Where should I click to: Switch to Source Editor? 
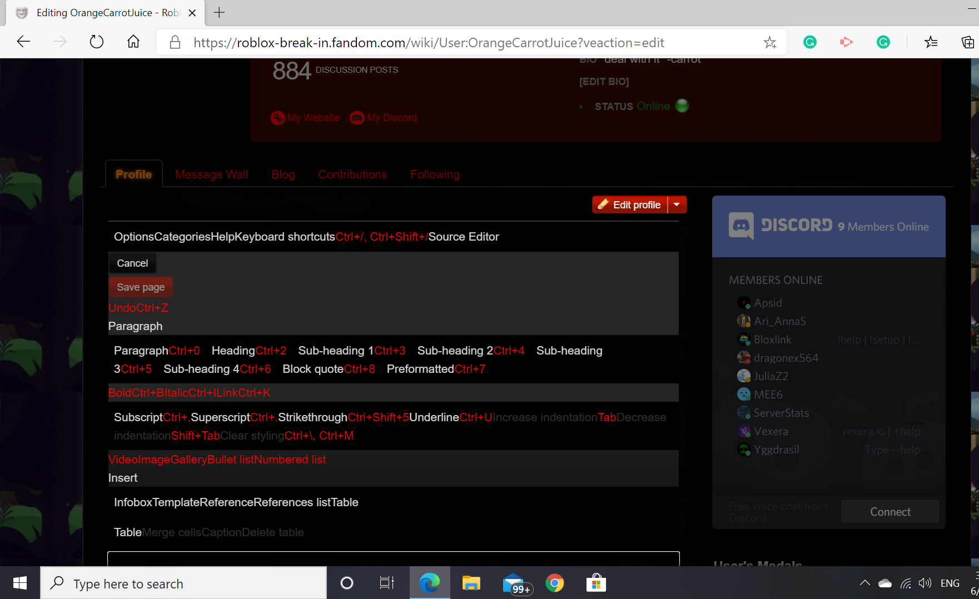click(x=464, y=237)
